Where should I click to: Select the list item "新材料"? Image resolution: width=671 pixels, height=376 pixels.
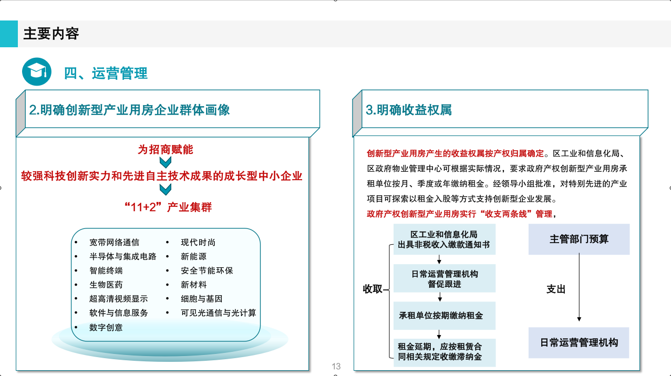coord(193,285)
